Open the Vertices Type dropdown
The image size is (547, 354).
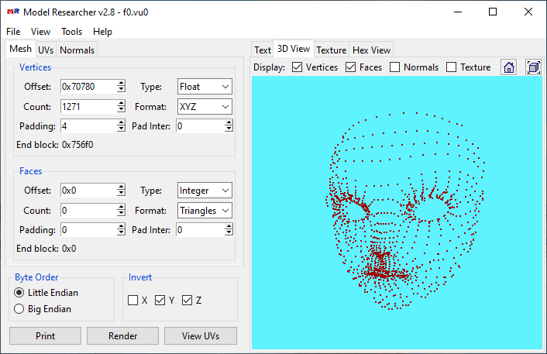[x=205, y=87]
